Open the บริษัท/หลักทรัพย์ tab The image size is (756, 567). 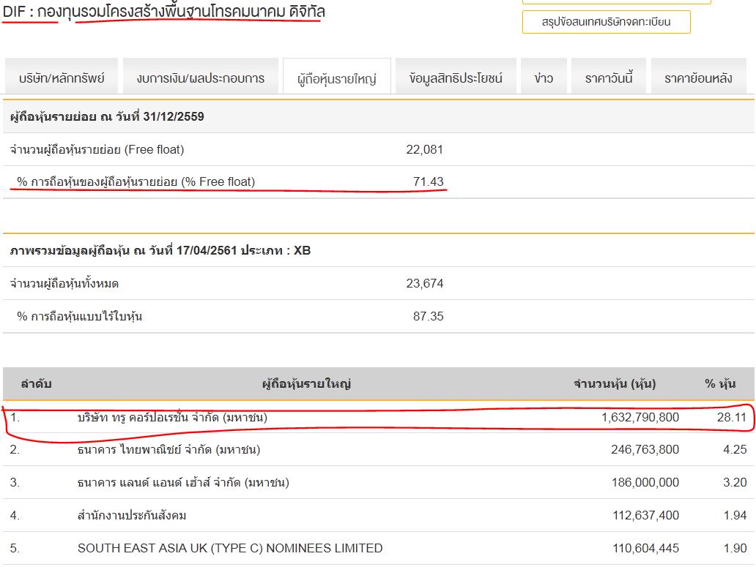(x=62, y=76)
